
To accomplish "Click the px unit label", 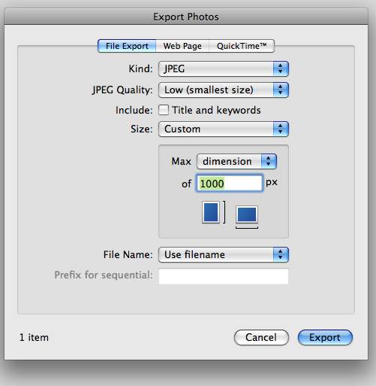I will pyautogui.click(x=272, y=182).
